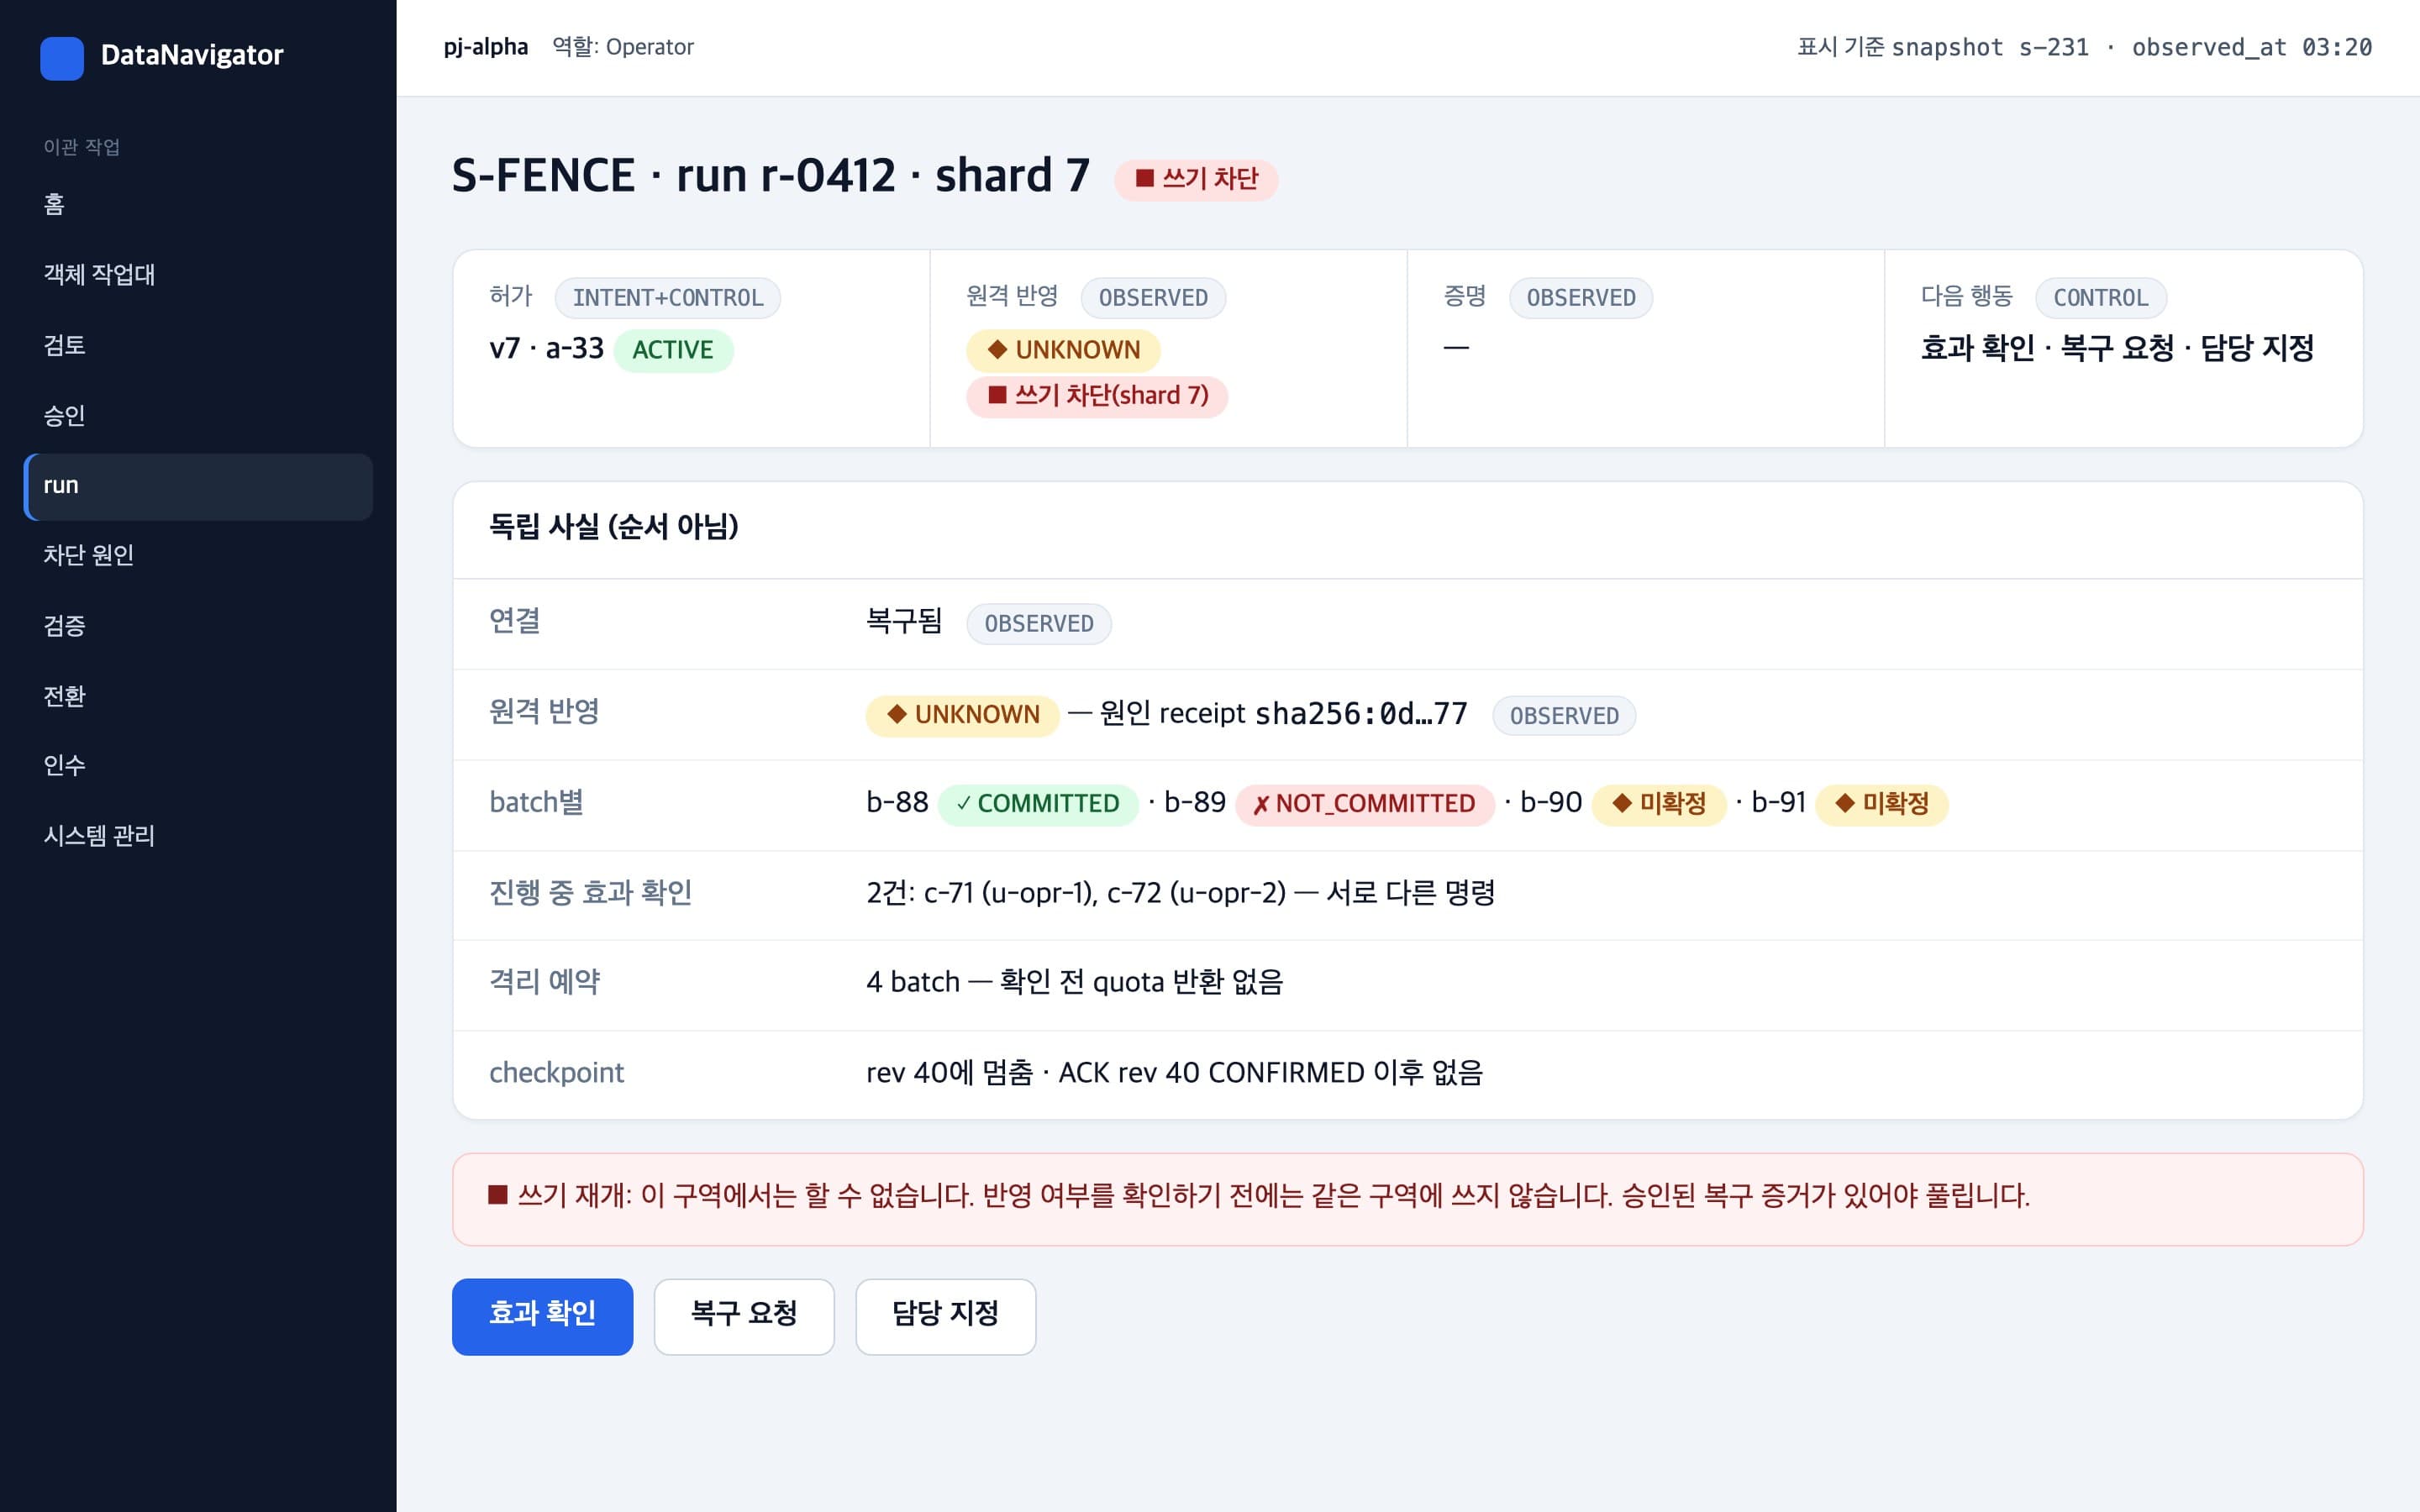The image size is (2420, 1512).
Task: Click UNKNOWN badge in 독립 사실 table
Action: pyautogui.click(x=962, y=715)
